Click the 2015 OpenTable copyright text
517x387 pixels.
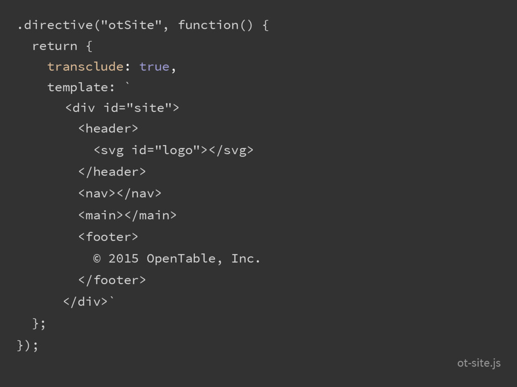point(177,259)
